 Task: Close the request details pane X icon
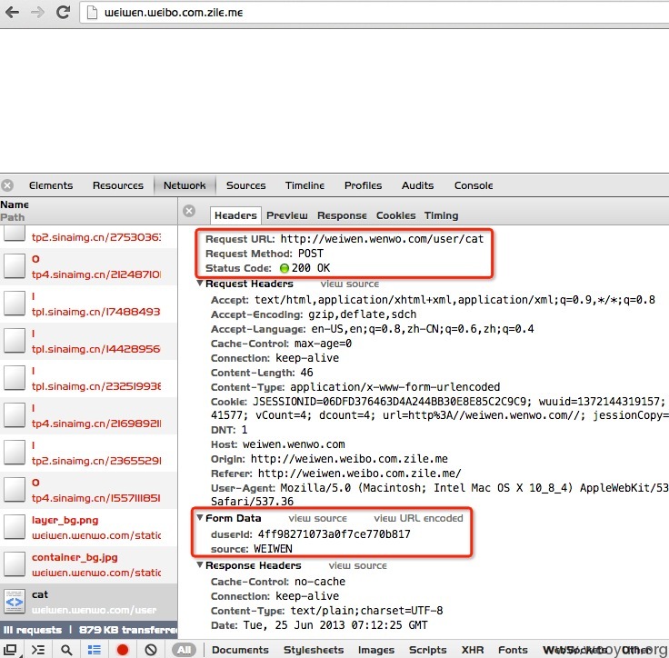pos(189,211)
